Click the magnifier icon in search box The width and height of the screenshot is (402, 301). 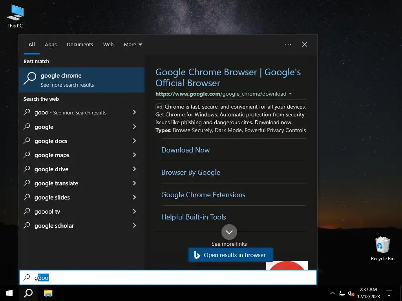(27, 277)
